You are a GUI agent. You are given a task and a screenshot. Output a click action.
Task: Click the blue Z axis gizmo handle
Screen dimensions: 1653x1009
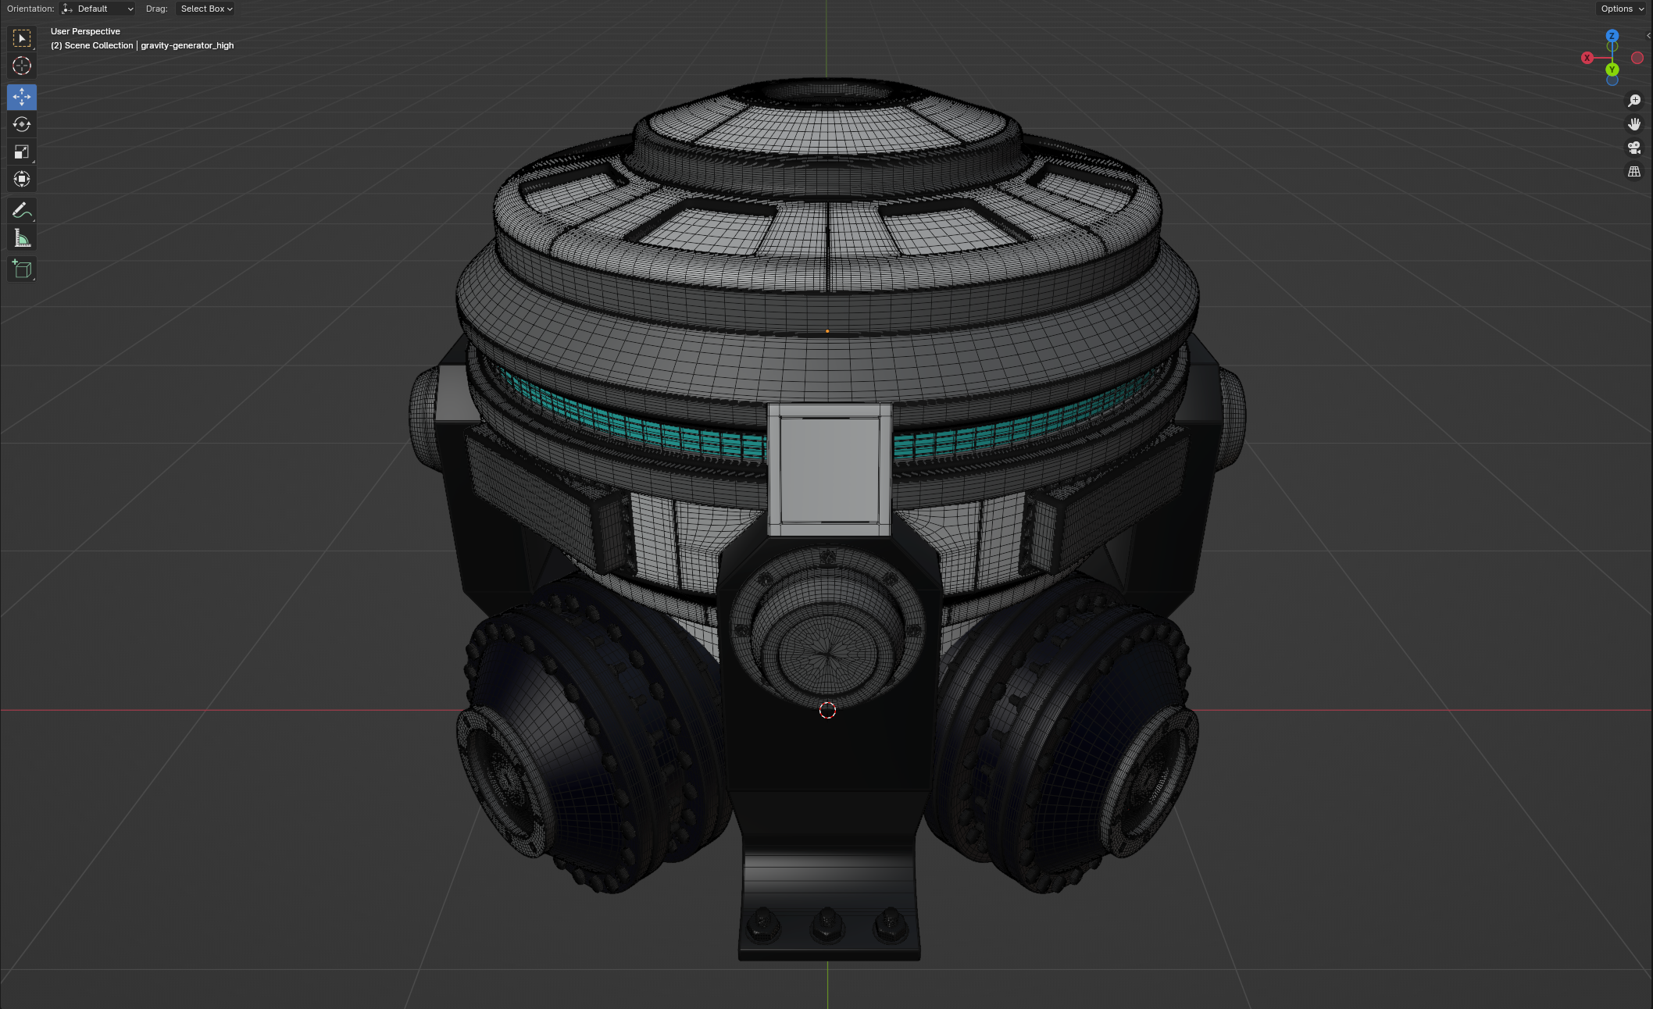(x=1612, y=36)
